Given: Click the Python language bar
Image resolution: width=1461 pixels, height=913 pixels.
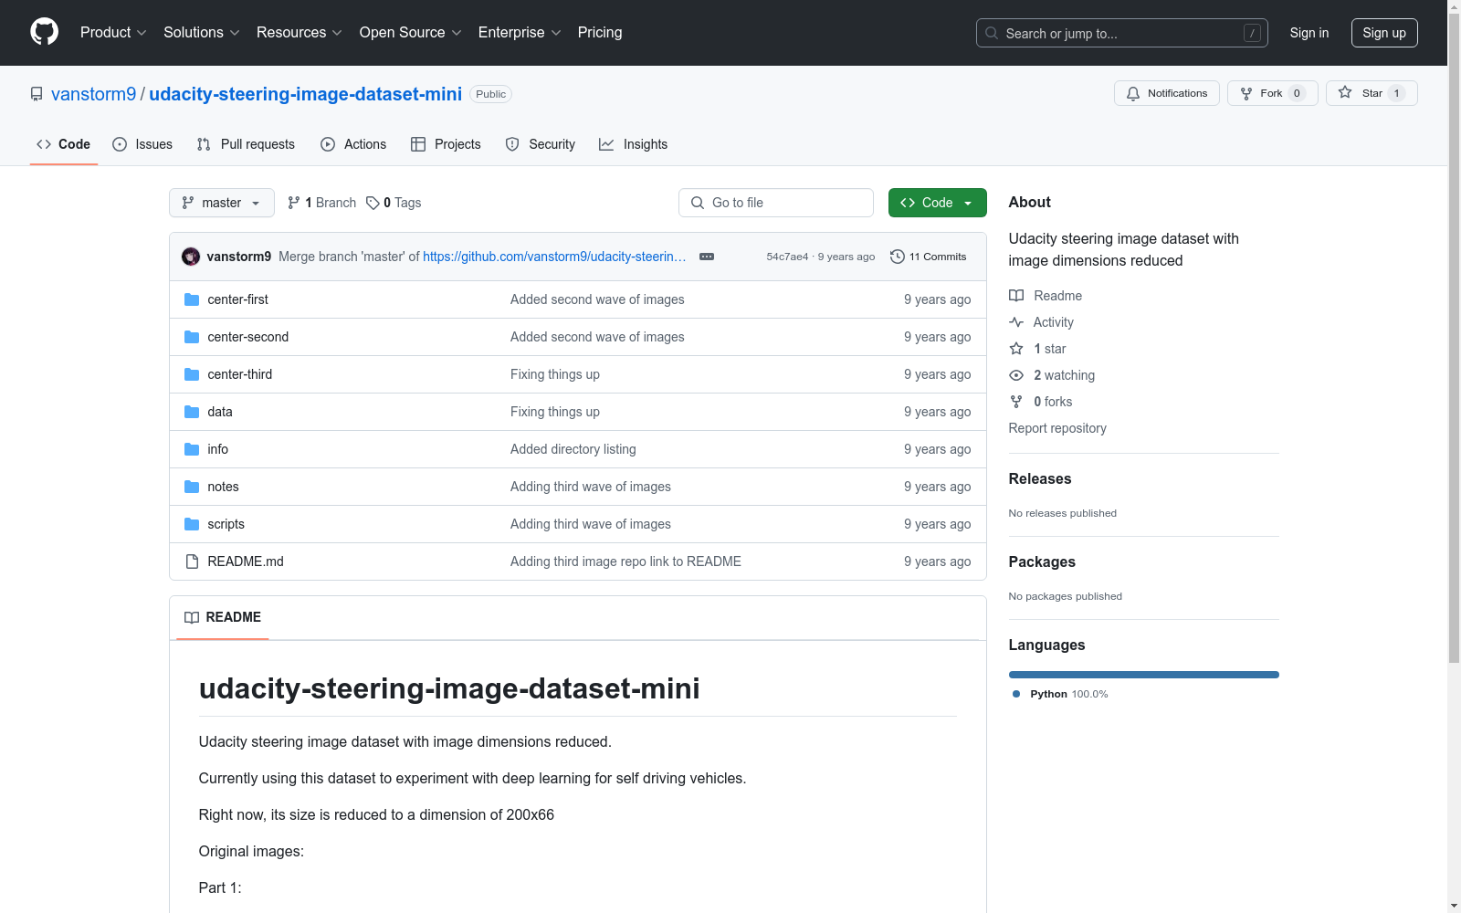Looking at the screenshot, I should tap(1144, 675).
